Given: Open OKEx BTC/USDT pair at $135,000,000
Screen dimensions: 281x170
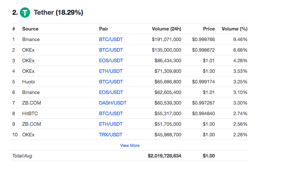Looking at the screenshot, I should click(111, 50).
